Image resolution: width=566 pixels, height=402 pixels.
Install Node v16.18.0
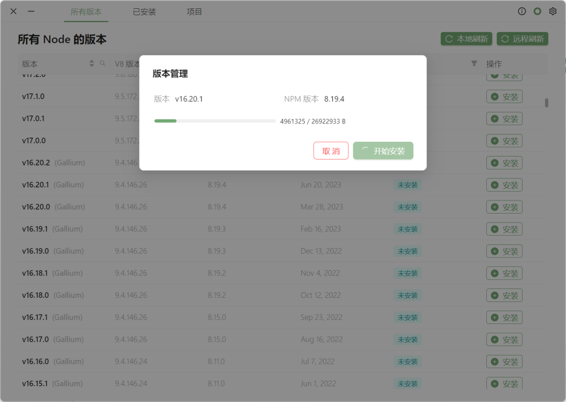[504, 295]
